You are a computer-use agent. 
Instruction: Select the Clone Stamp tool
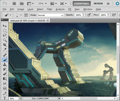5,65
